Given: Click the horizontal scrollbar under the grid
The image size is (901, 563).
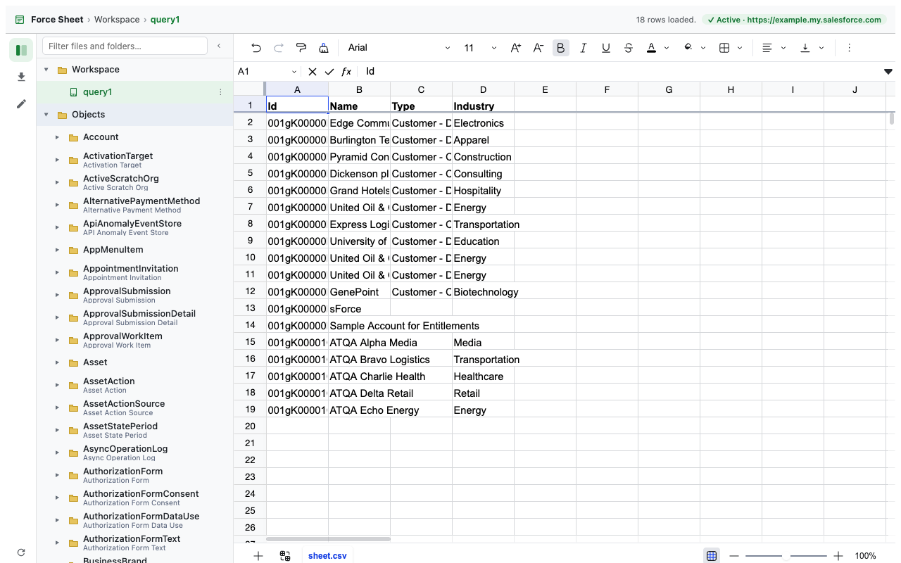Looking at the screenshot, I should (x=329, y=539).
